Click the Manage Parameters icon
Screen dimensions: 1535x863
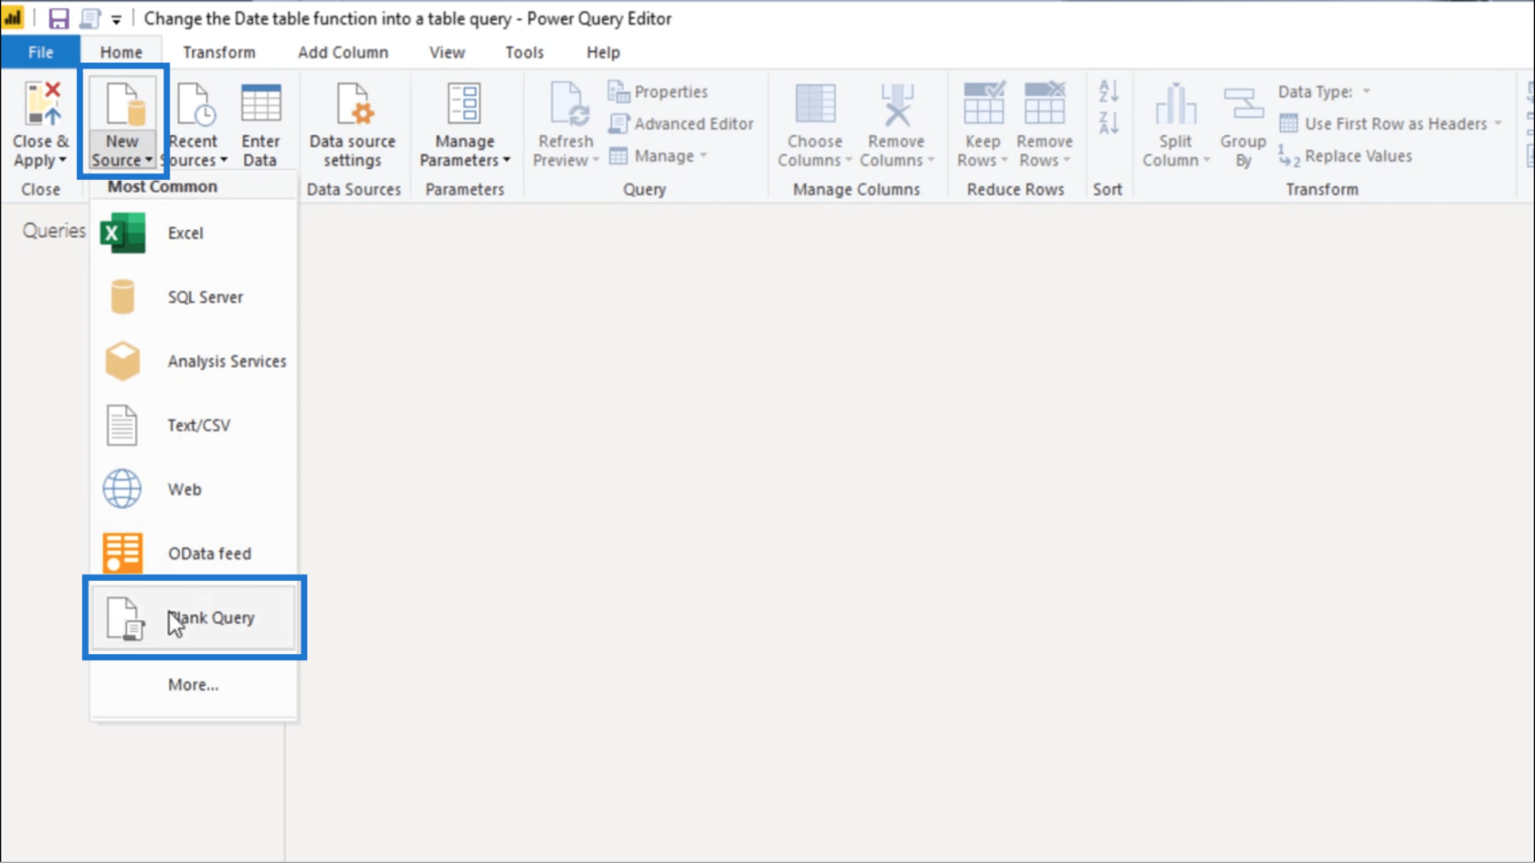tap(464, 103)
